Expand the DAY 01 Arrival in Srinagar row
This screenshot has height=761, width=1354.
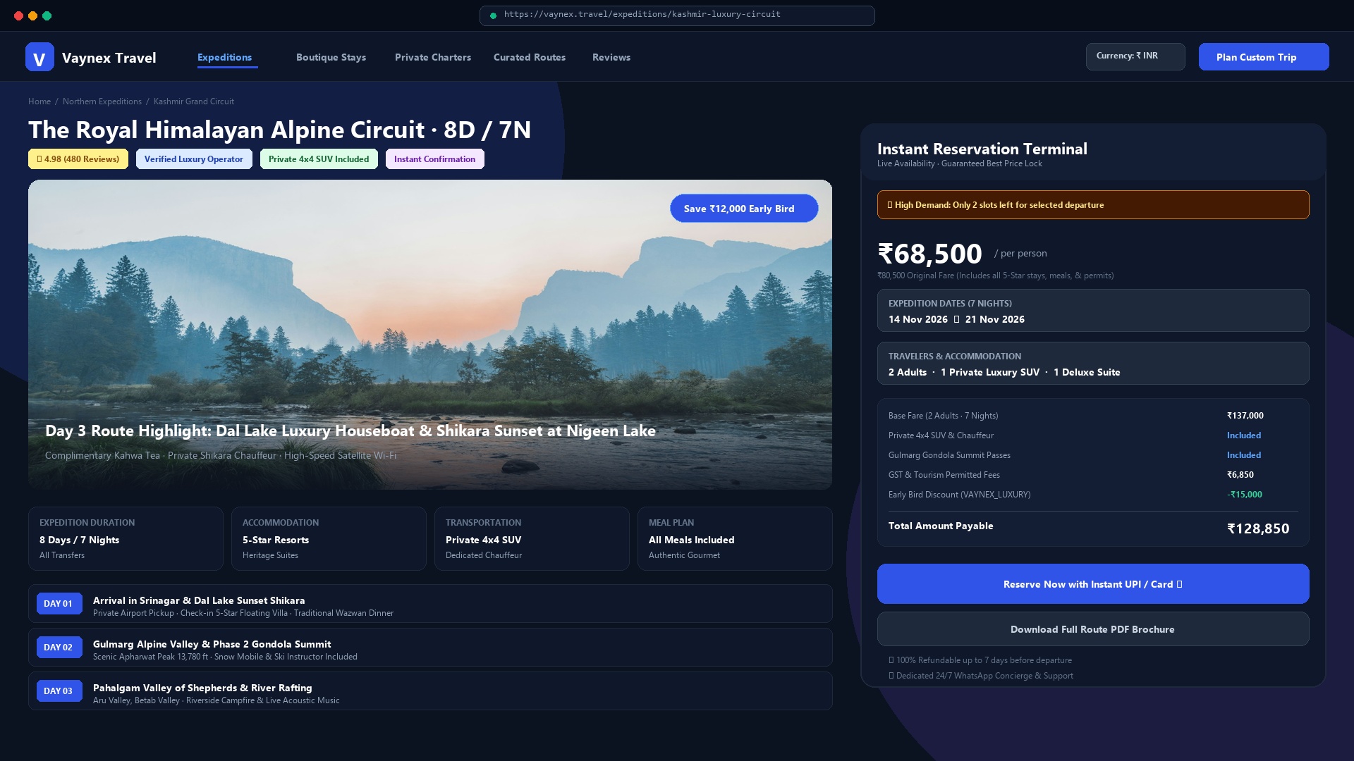pyautogui.click(x=430, y=604)
